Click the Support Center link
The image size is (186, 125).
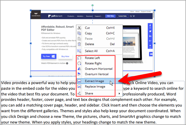click(x=146, y=11)
